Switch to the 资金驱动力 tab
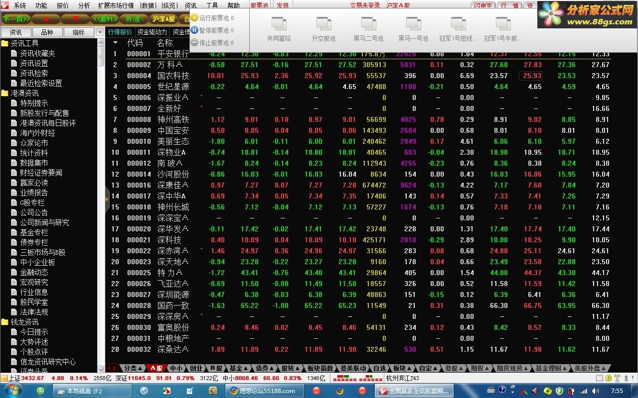The height and width of the screenshot is (398, 638). pyautogui.click(x=152, y=32)
